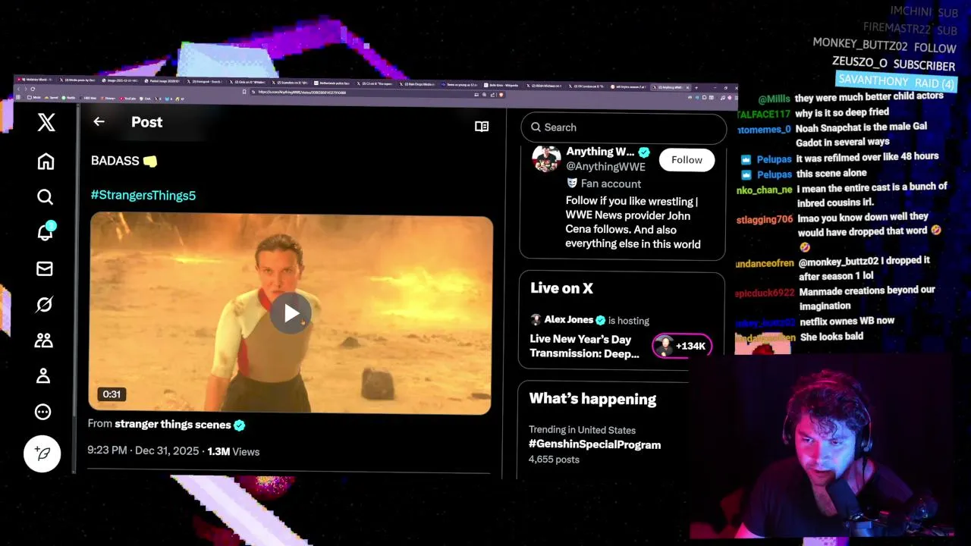This screenshot has width=971, height=546.
Task: Click the Live on X heading
Action: click(561, 288)
